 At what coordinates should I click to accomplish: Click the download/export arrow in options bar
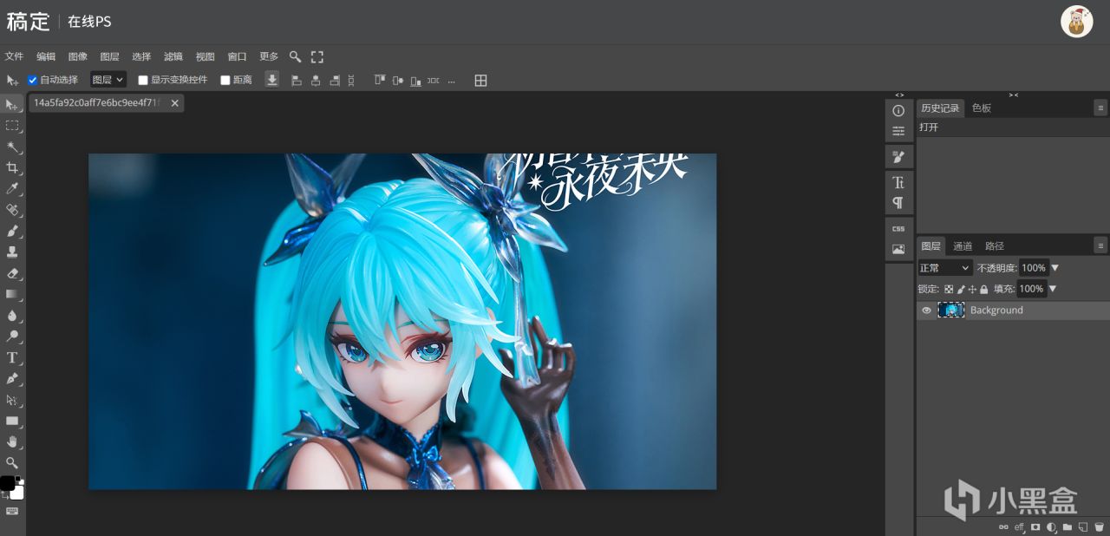(271, 80)
